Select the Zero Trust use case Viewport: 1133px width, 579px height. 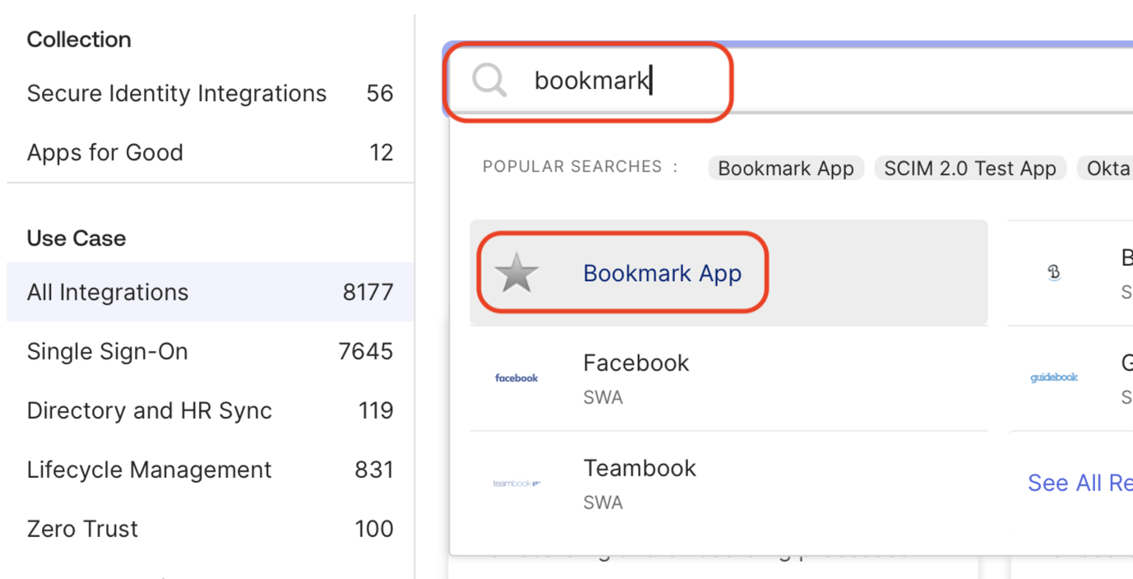pos(81,529)
